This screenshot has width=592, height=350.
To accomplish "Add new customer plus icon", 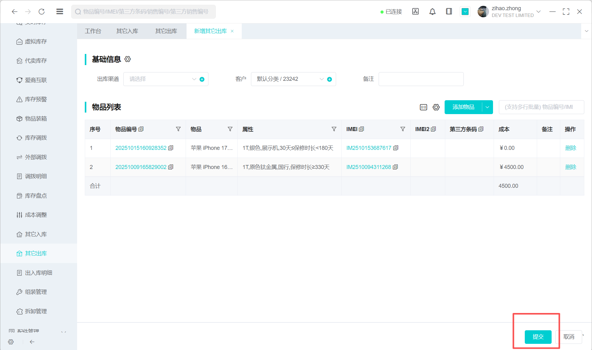I will point(329,79).
